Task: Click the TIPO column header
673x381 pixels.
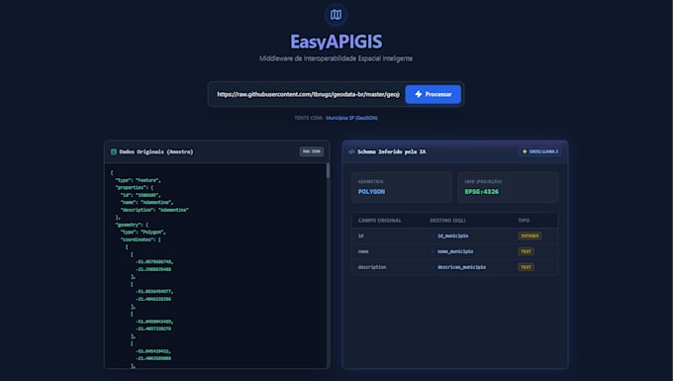Action: pos(524,221)
